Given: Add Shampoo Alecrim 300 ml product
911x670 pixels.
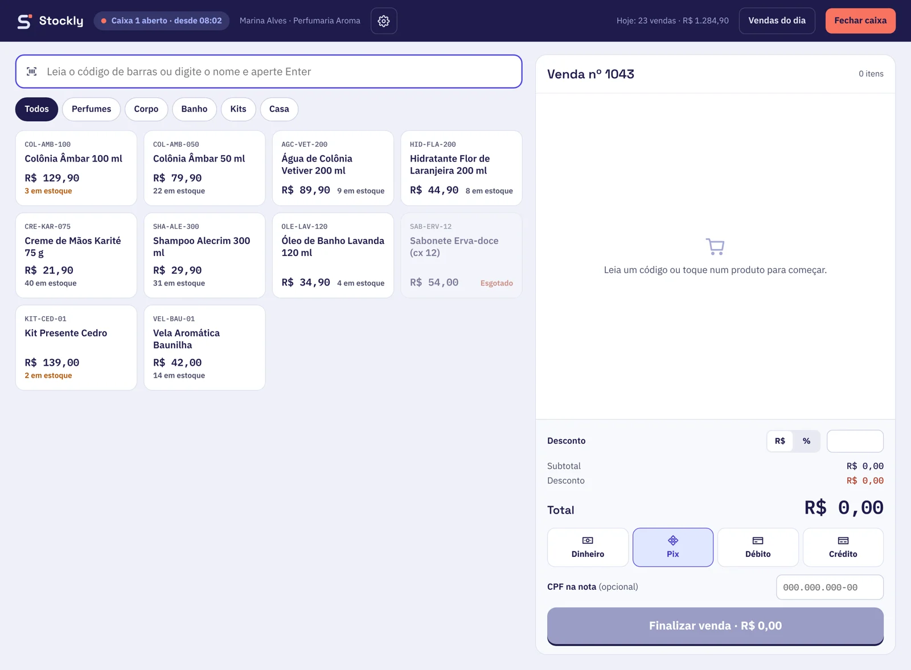Looking at the screenshot, I should 204,255.
